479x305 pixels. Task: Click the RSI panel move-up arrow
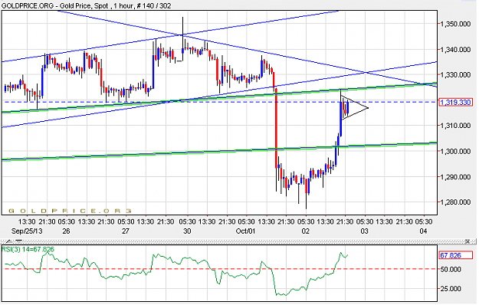pos(8,241)
